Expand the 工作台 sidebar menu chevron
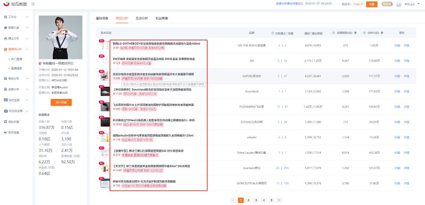 27,17
